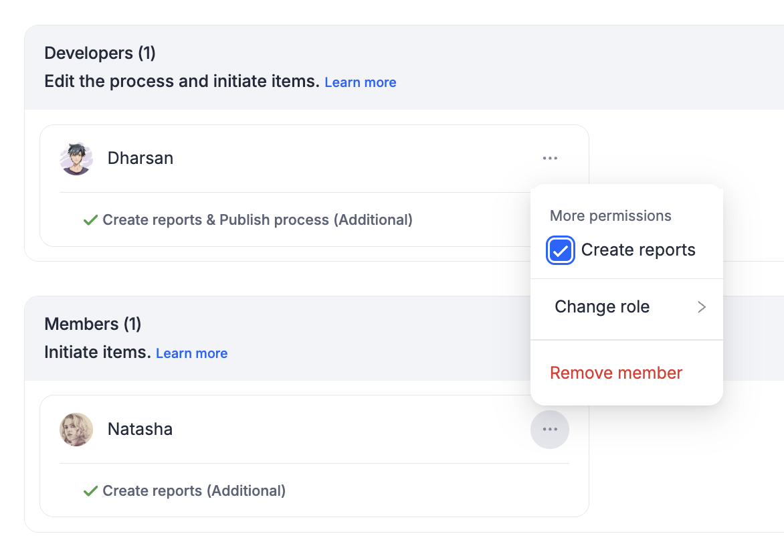
Task: Select the Dharsan member name
Action: click(140, 159)
